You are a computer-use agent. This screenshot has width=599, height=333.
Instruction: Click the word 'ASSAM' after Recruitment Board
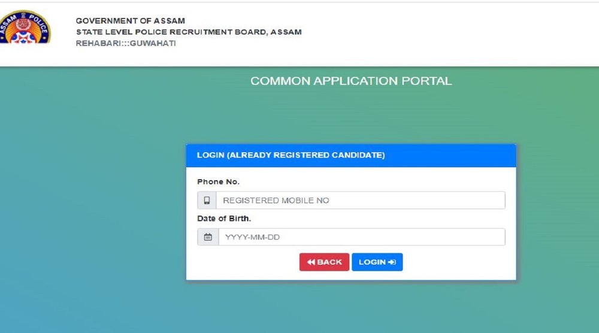(x=286, y=32)
